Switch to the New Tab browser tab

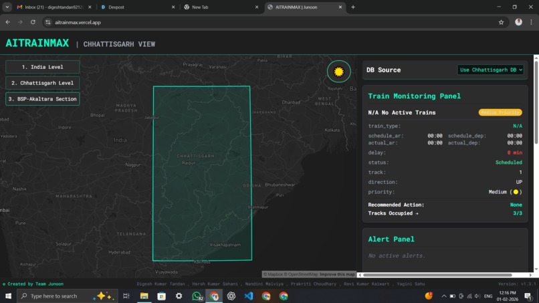click(x=221, y=7)
